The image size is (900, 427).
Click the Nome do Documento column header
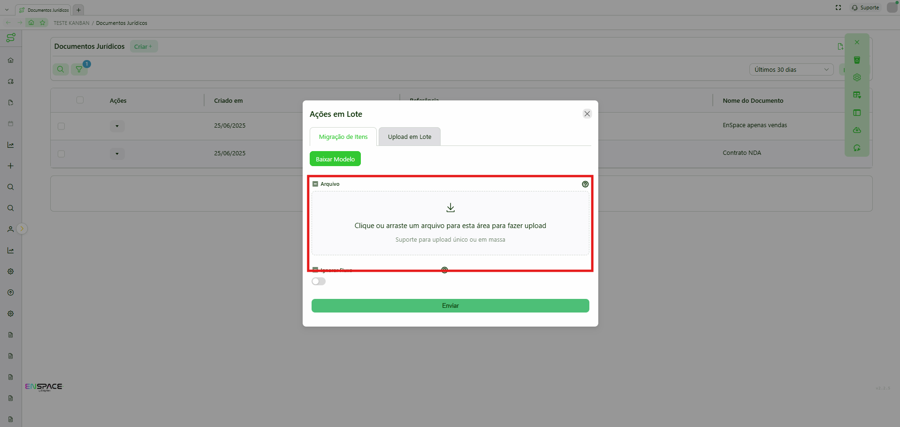[753, 100]
